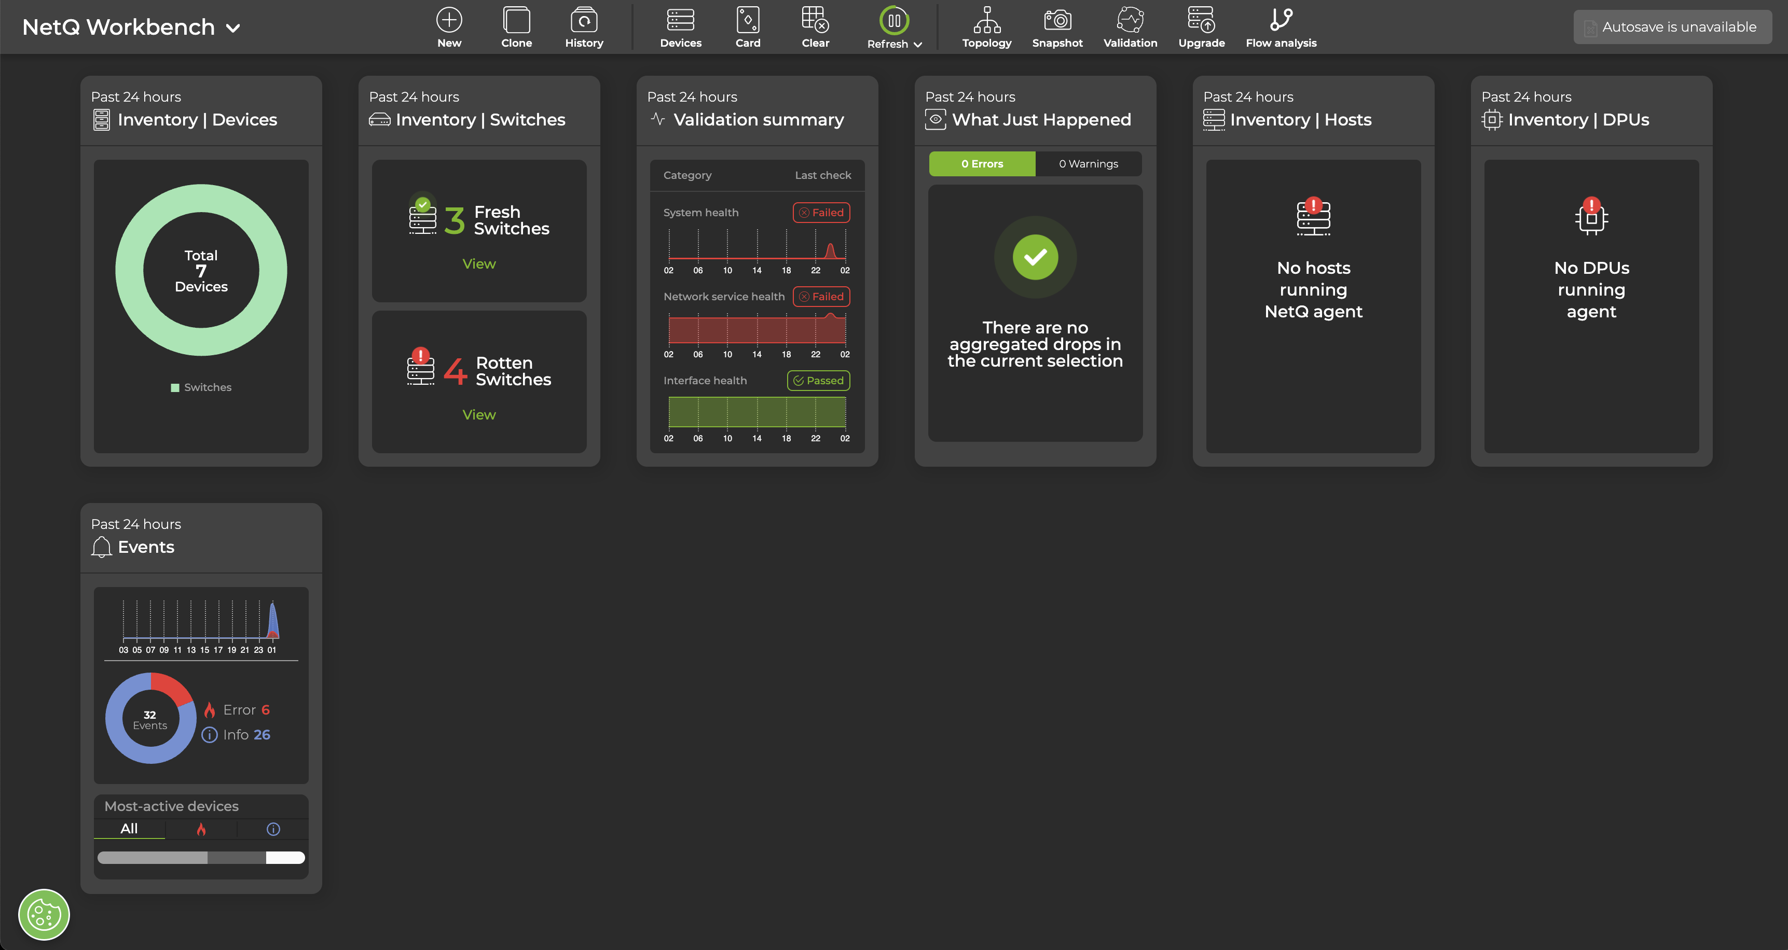Launch Flow analysis
1788x950 pixels.
click(x=1281, y=26)
